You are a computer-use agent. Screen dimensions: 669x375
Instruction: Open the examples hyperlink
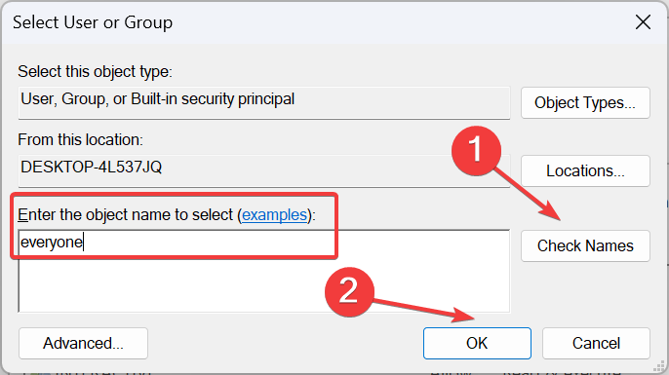click(274, 214)
